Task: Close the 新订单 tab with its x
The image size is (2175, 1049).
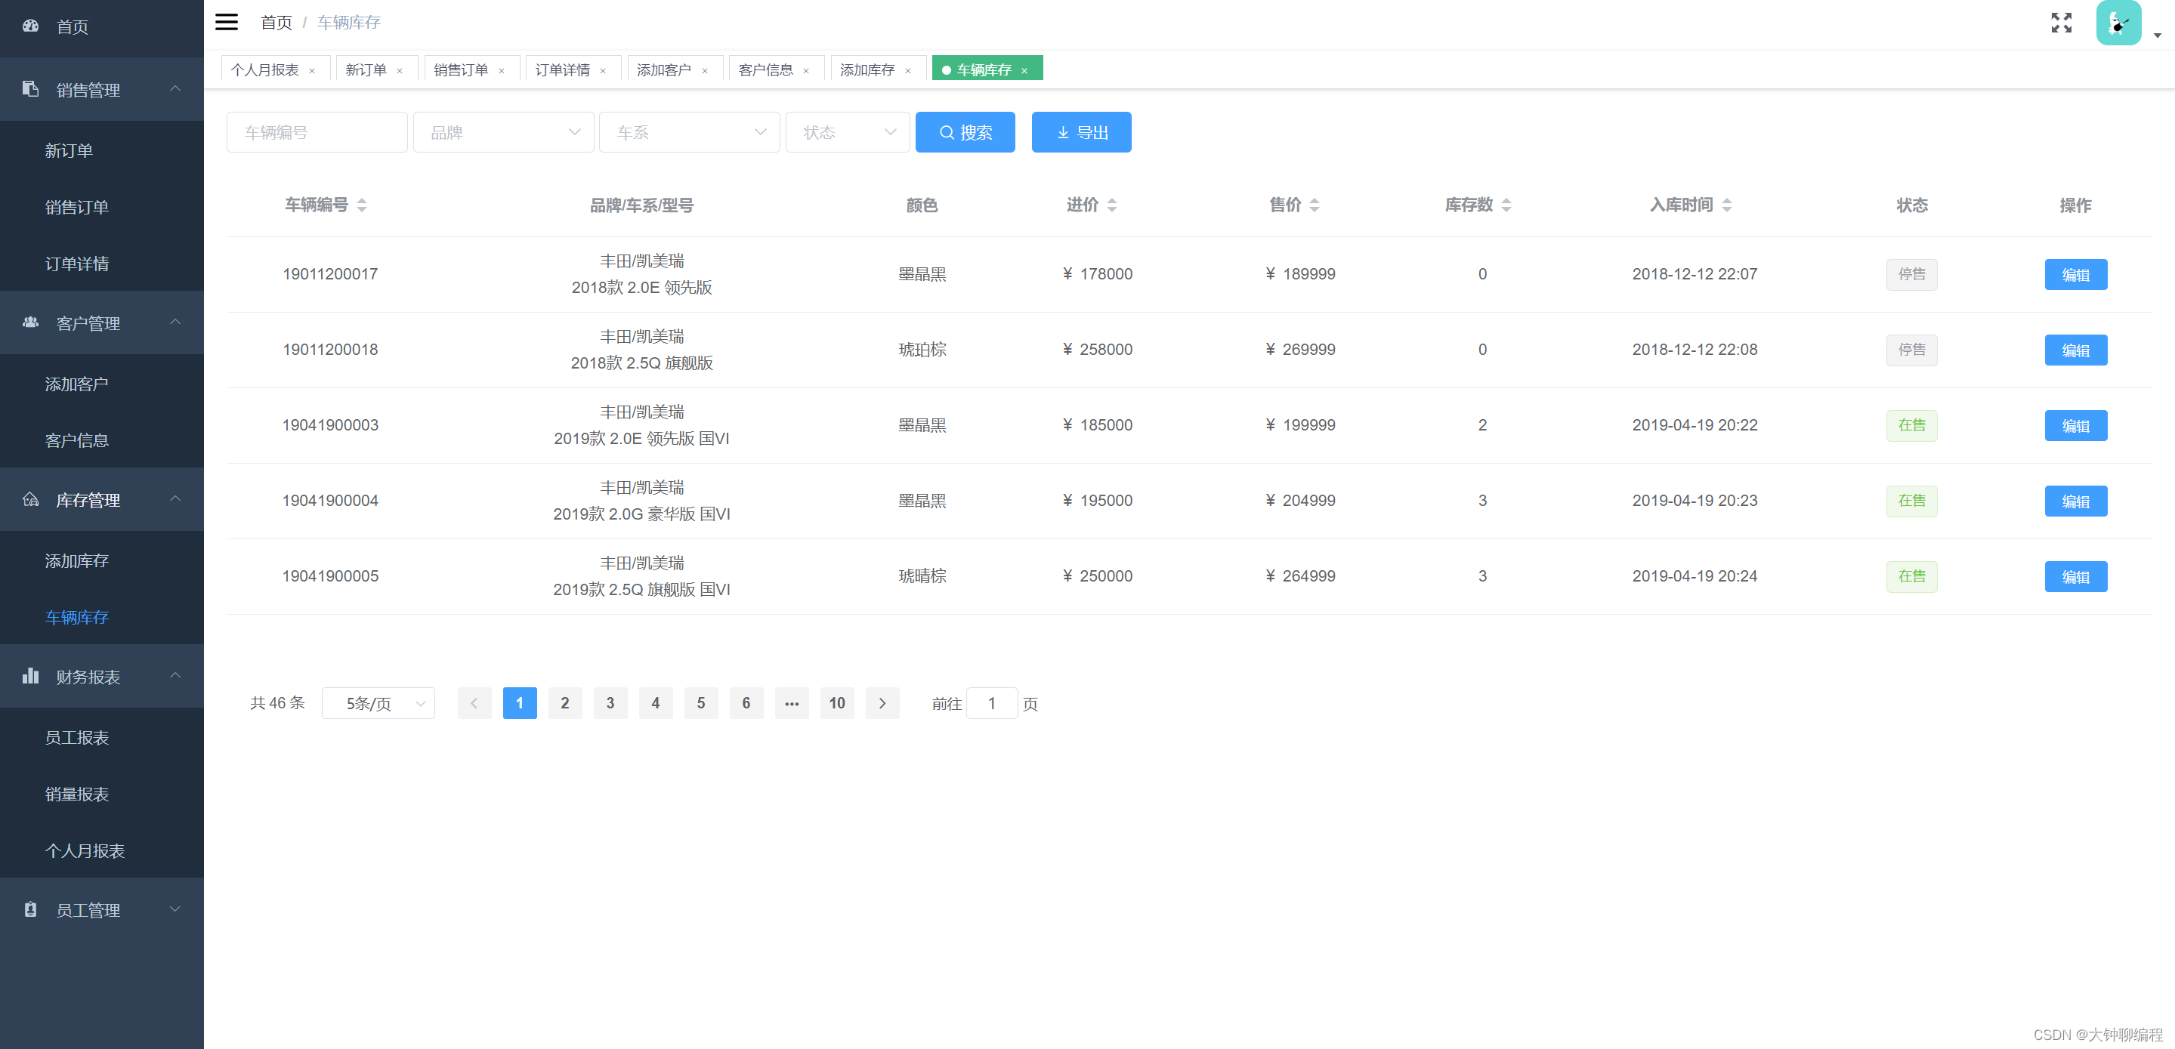Action: [400, 71]
